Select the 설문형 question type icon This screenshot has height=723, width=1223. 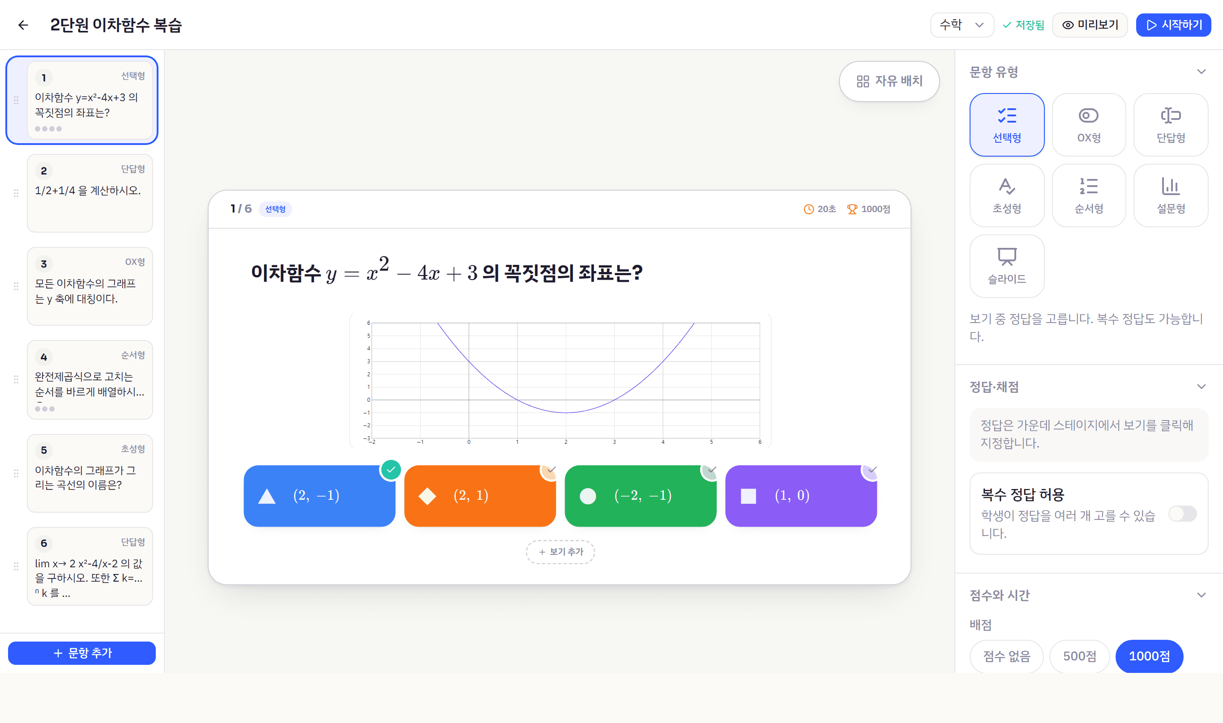coord(1170,196)
